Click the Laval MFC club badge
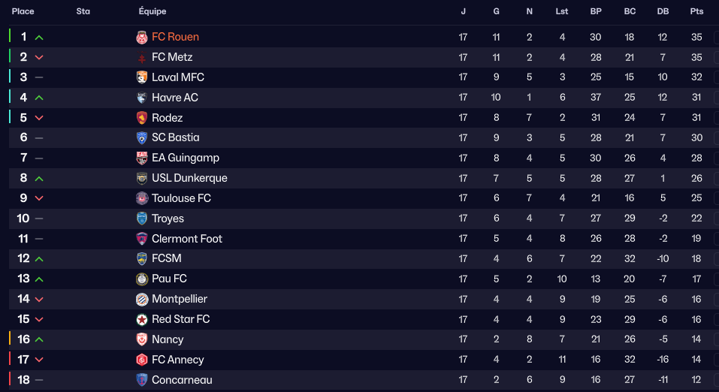 (142, 77)
